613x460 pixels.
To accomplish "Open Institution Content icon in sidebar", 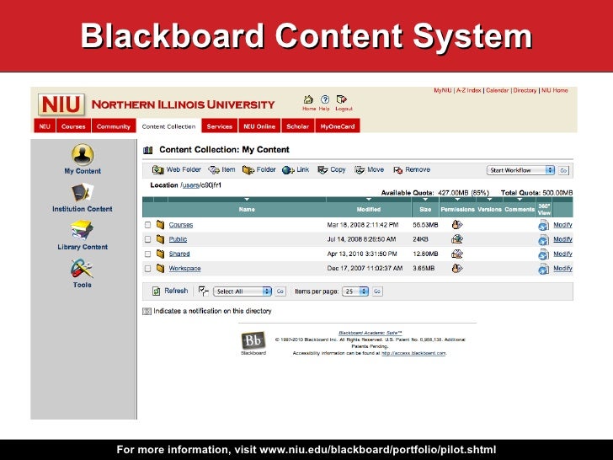I will pyautogui.click(x=83, y=193).
